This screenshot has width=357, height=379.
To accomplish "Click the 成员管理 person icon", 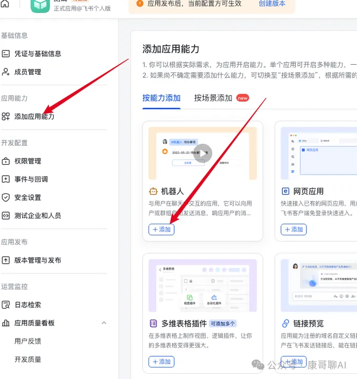I will tap(6, 72).
